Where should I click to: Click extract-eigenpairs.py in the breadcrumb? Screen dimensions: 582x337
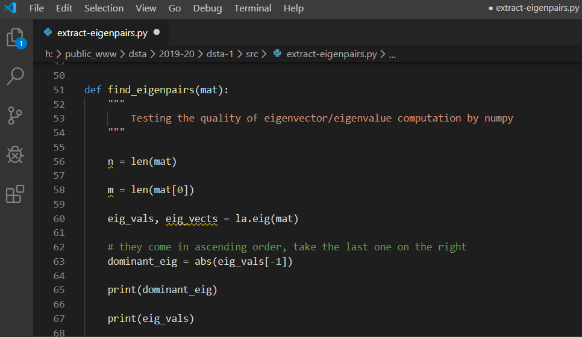point(332,54)
